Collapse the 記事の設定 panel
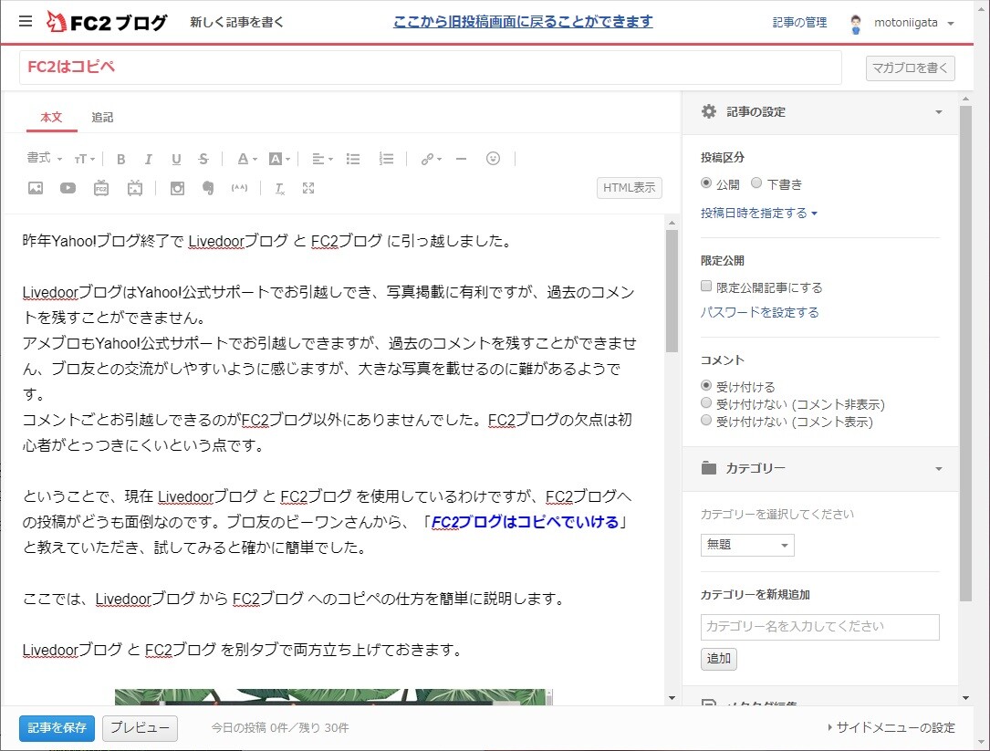The height and width of the screenshot is (751, 990). (x=938, y=112)
